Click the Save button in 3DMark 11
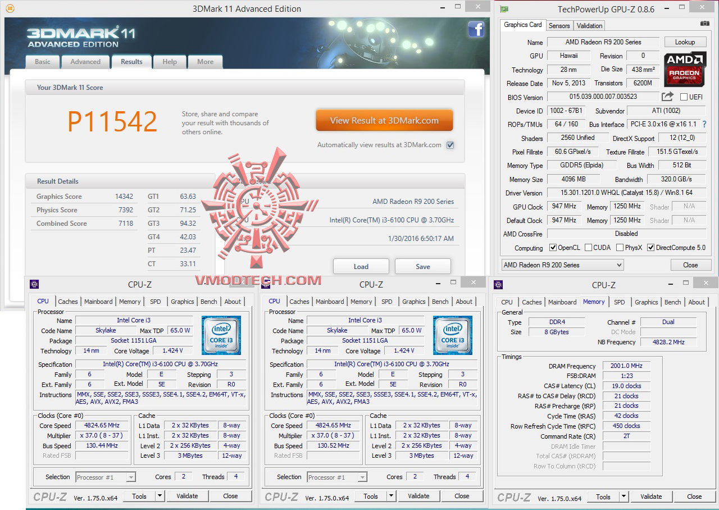The width and height of the screenshot is (719, 510). pyautogui.click(x=423, y=267)
